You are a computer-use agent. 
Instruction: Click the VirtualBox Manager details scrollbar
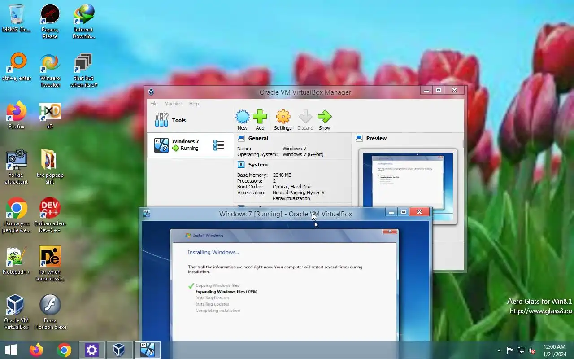point(463,144)
